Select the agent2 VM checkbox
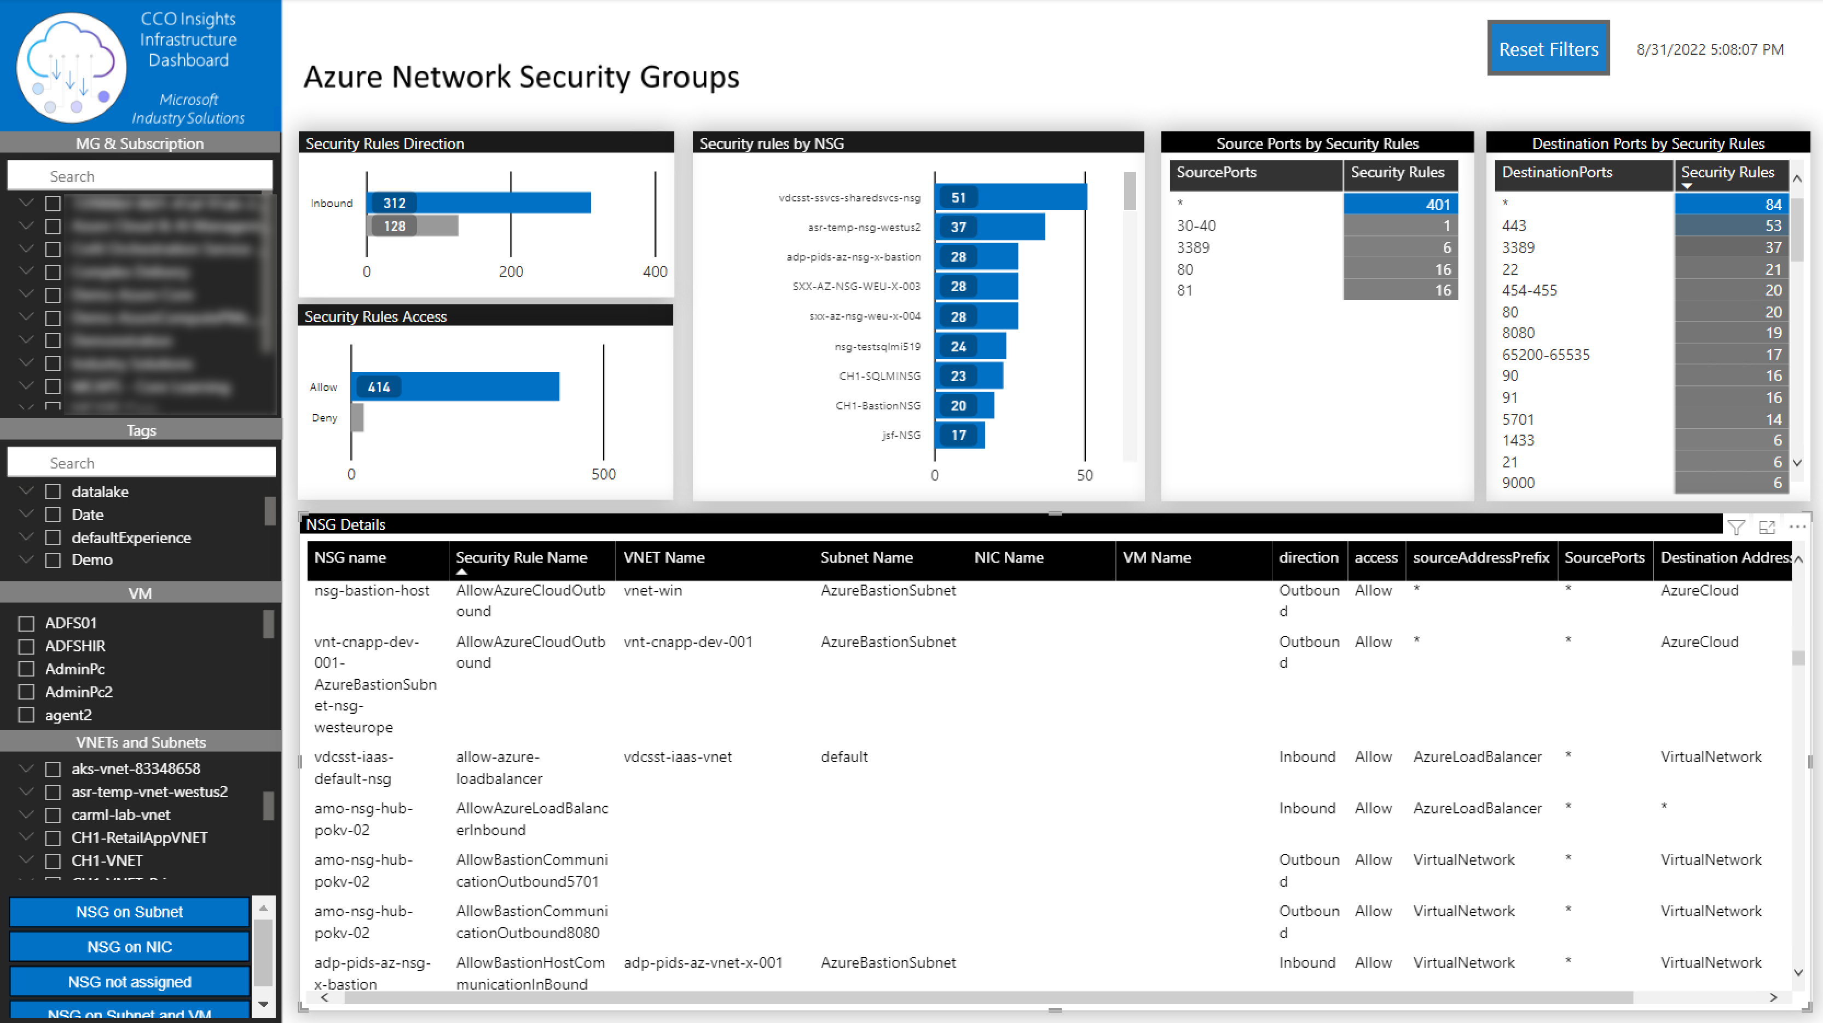Screen dimensions: 1823x1023 point(26,715)
